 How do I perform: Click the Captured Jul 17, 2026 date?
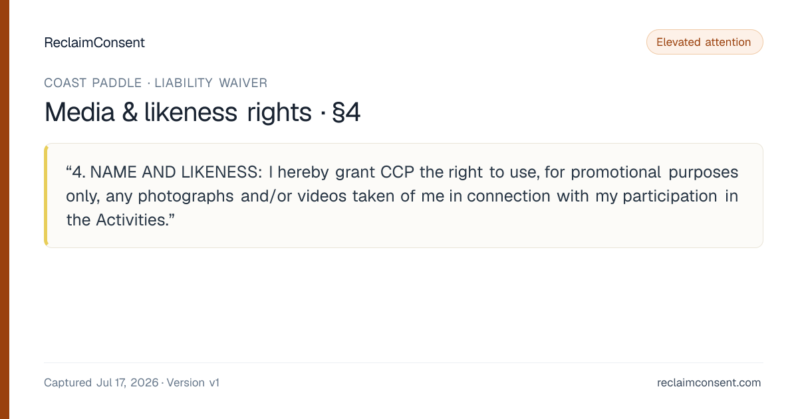(101, 382)
